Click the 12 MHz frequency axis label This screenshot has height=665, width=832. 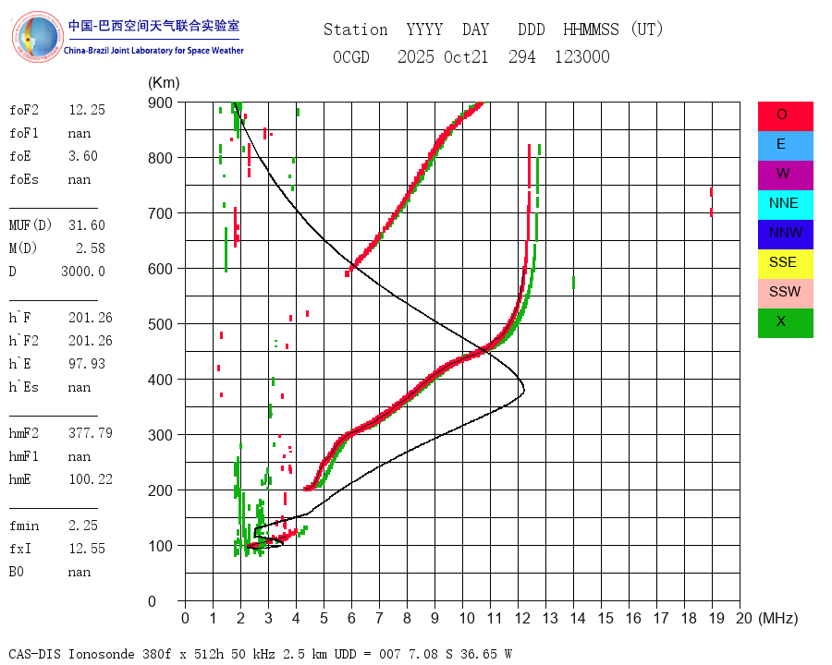tap(522, 618)
